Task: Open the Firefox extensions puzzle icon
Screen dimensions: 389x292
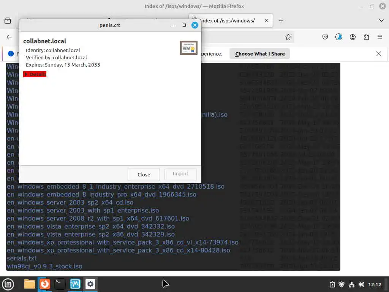Action: pos(366,37)
